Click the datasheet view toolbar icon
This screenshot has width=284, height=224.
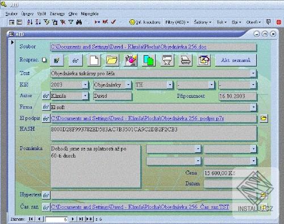click(x=19, y=22)
